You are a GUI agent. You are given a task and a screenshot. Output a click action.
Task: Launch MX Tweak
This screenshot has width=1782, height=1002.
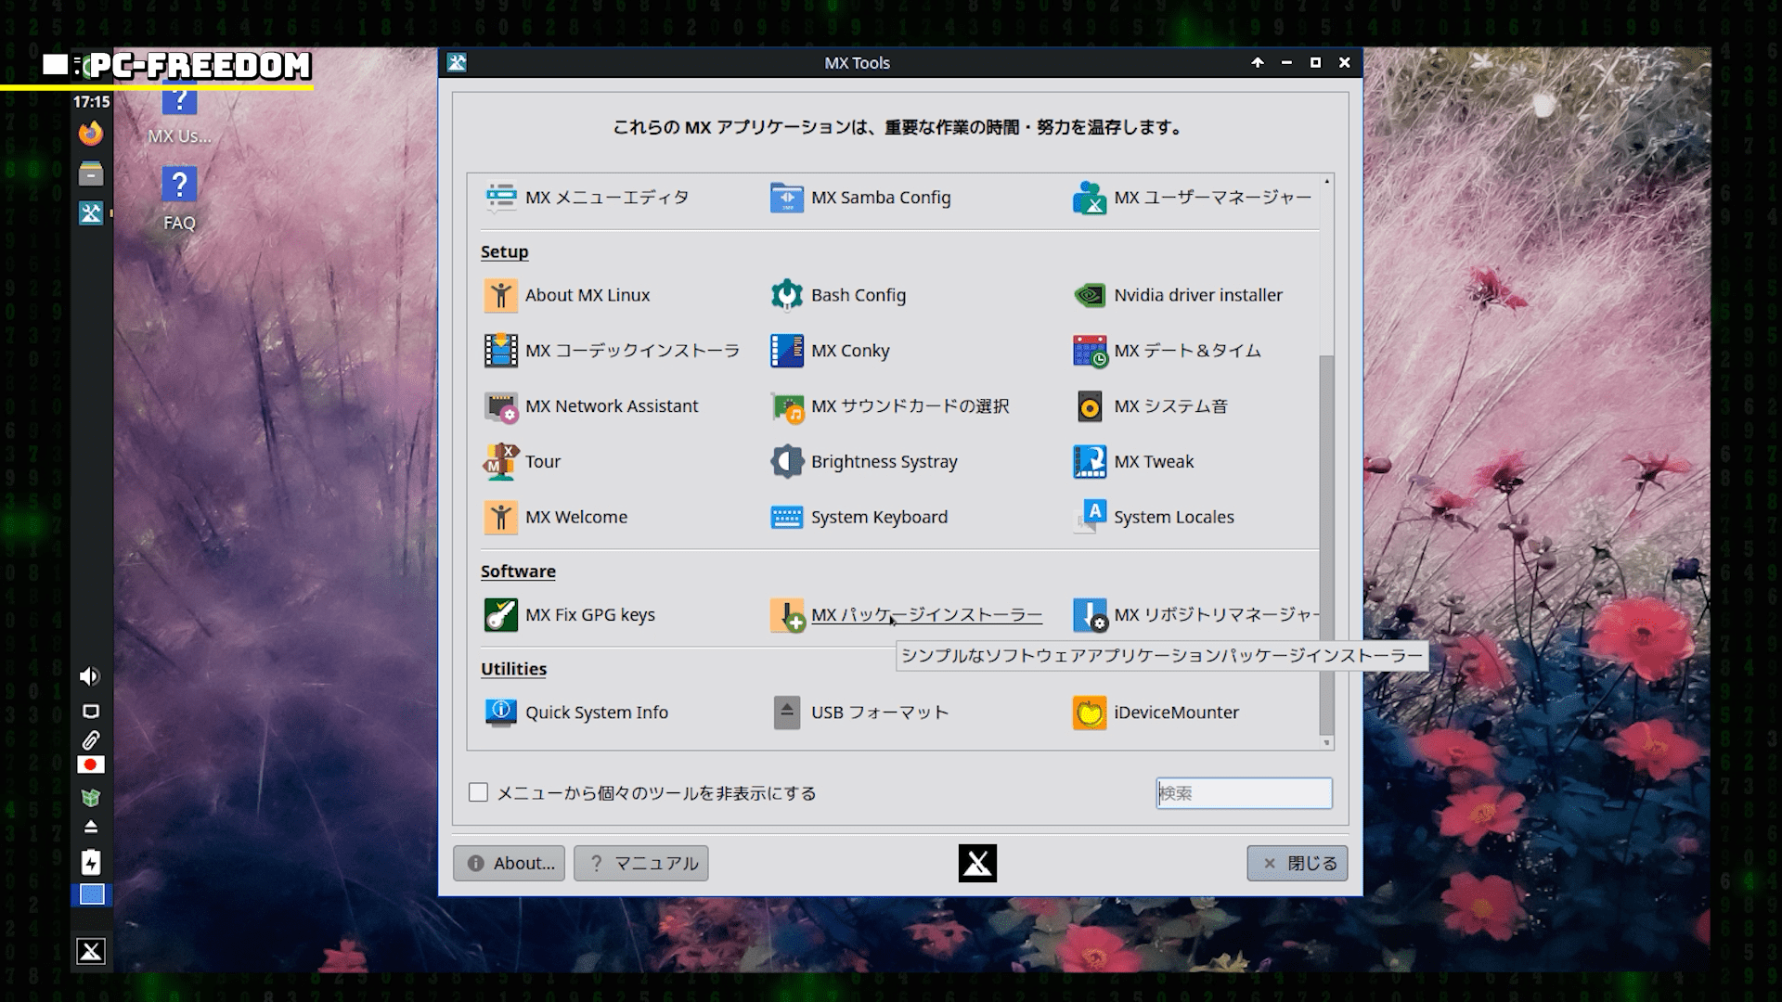[1153, 462]
